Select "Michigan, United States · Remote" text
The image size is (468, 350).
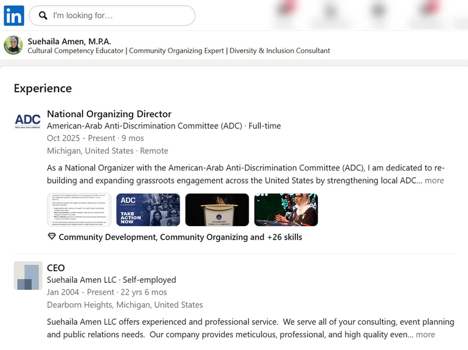(x=108, y=151)
